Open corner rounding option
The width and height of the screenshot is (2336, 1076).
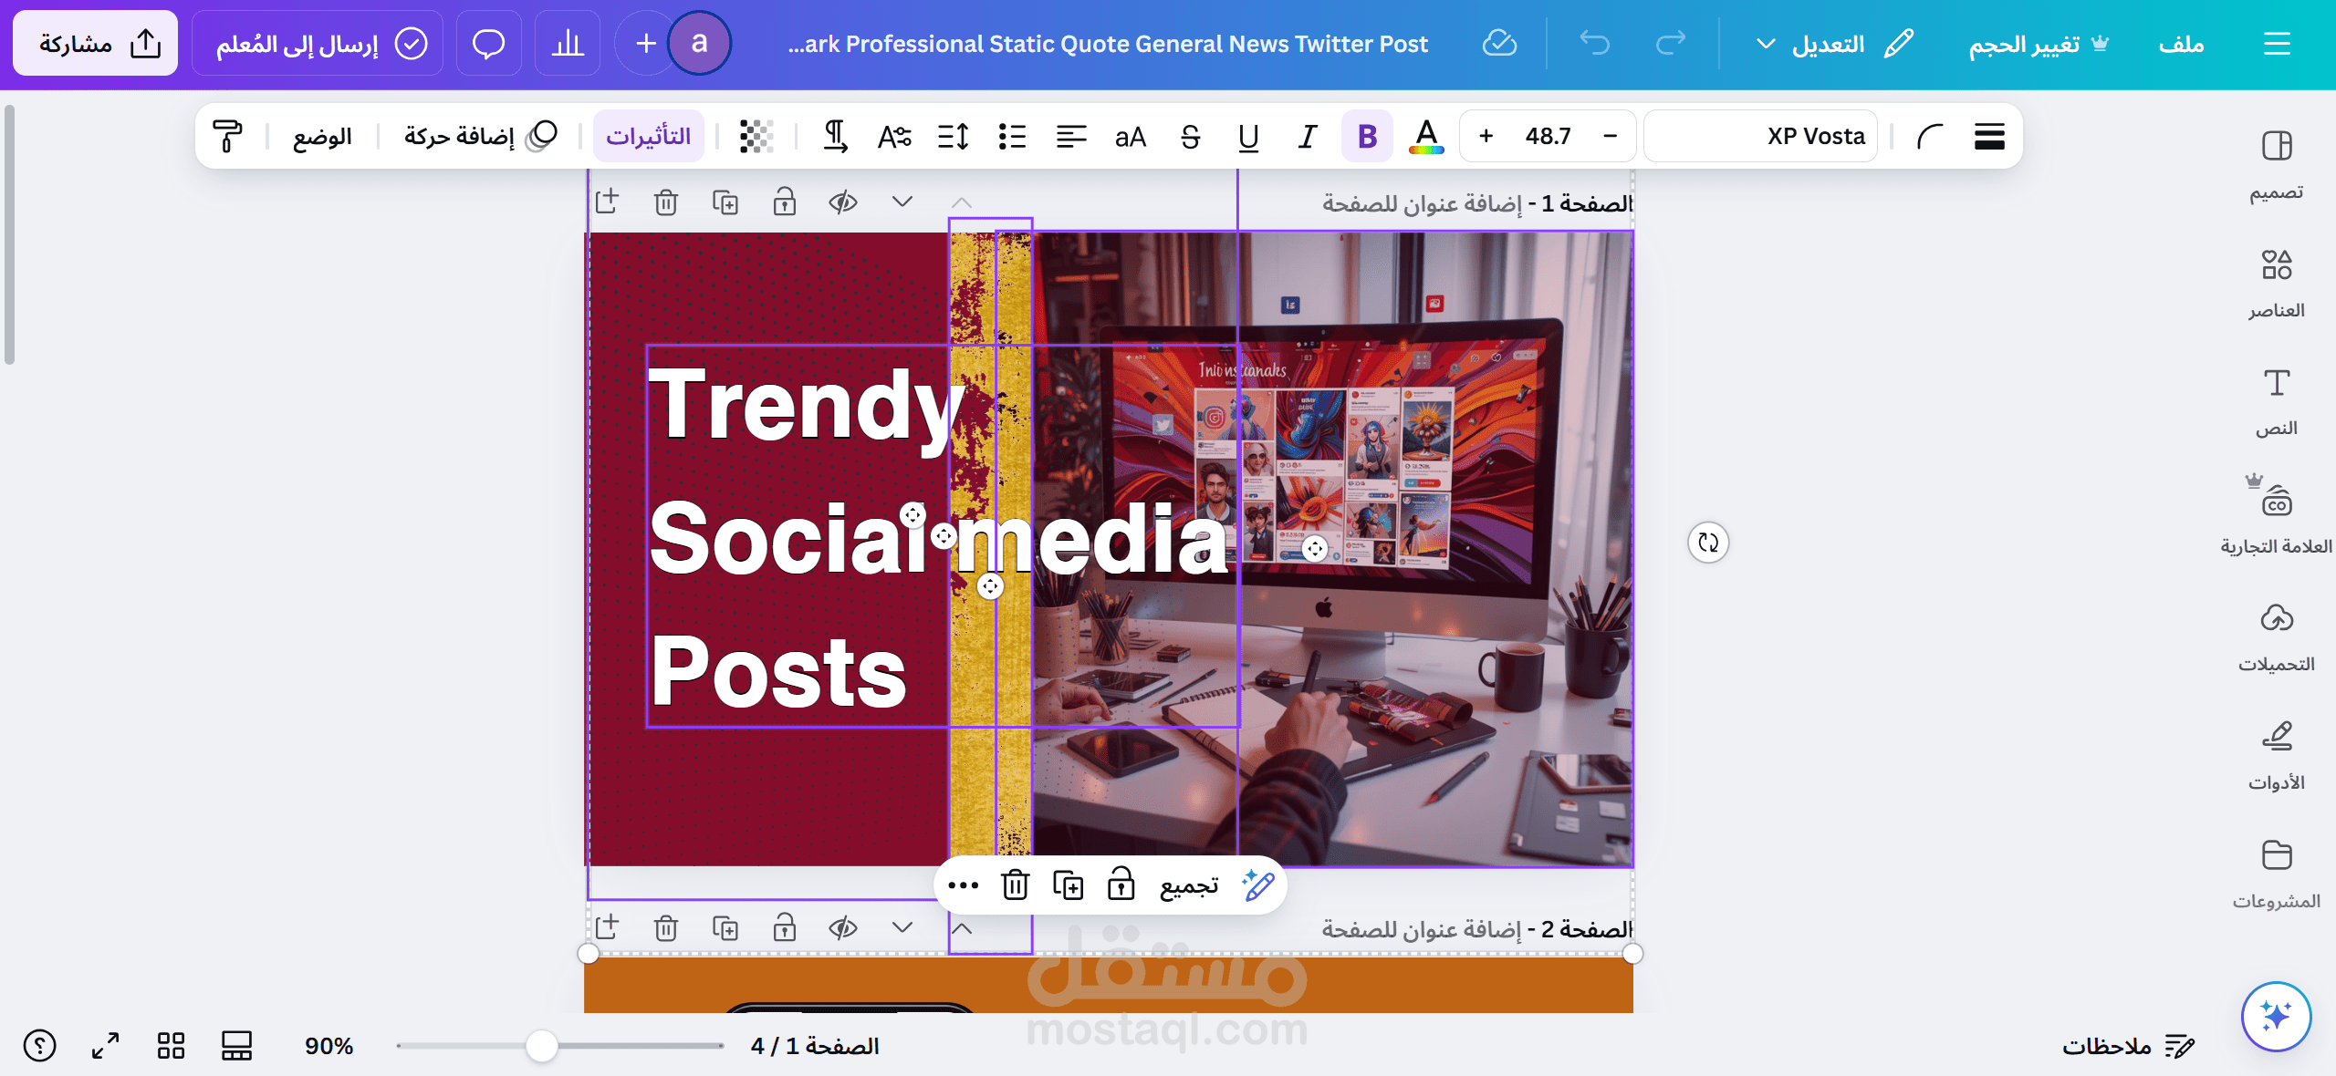point(1930,136)
